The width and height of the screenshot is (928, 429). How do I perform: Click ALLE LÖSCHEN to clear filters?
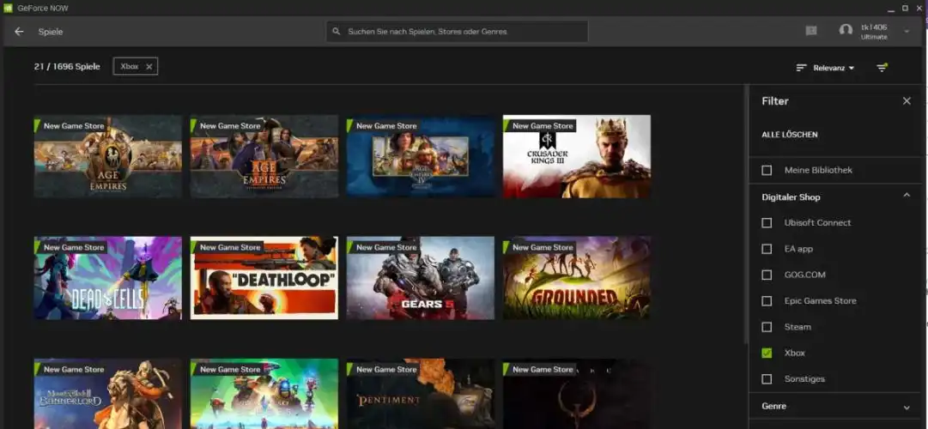pyautogui.click(x=789, y=135)
